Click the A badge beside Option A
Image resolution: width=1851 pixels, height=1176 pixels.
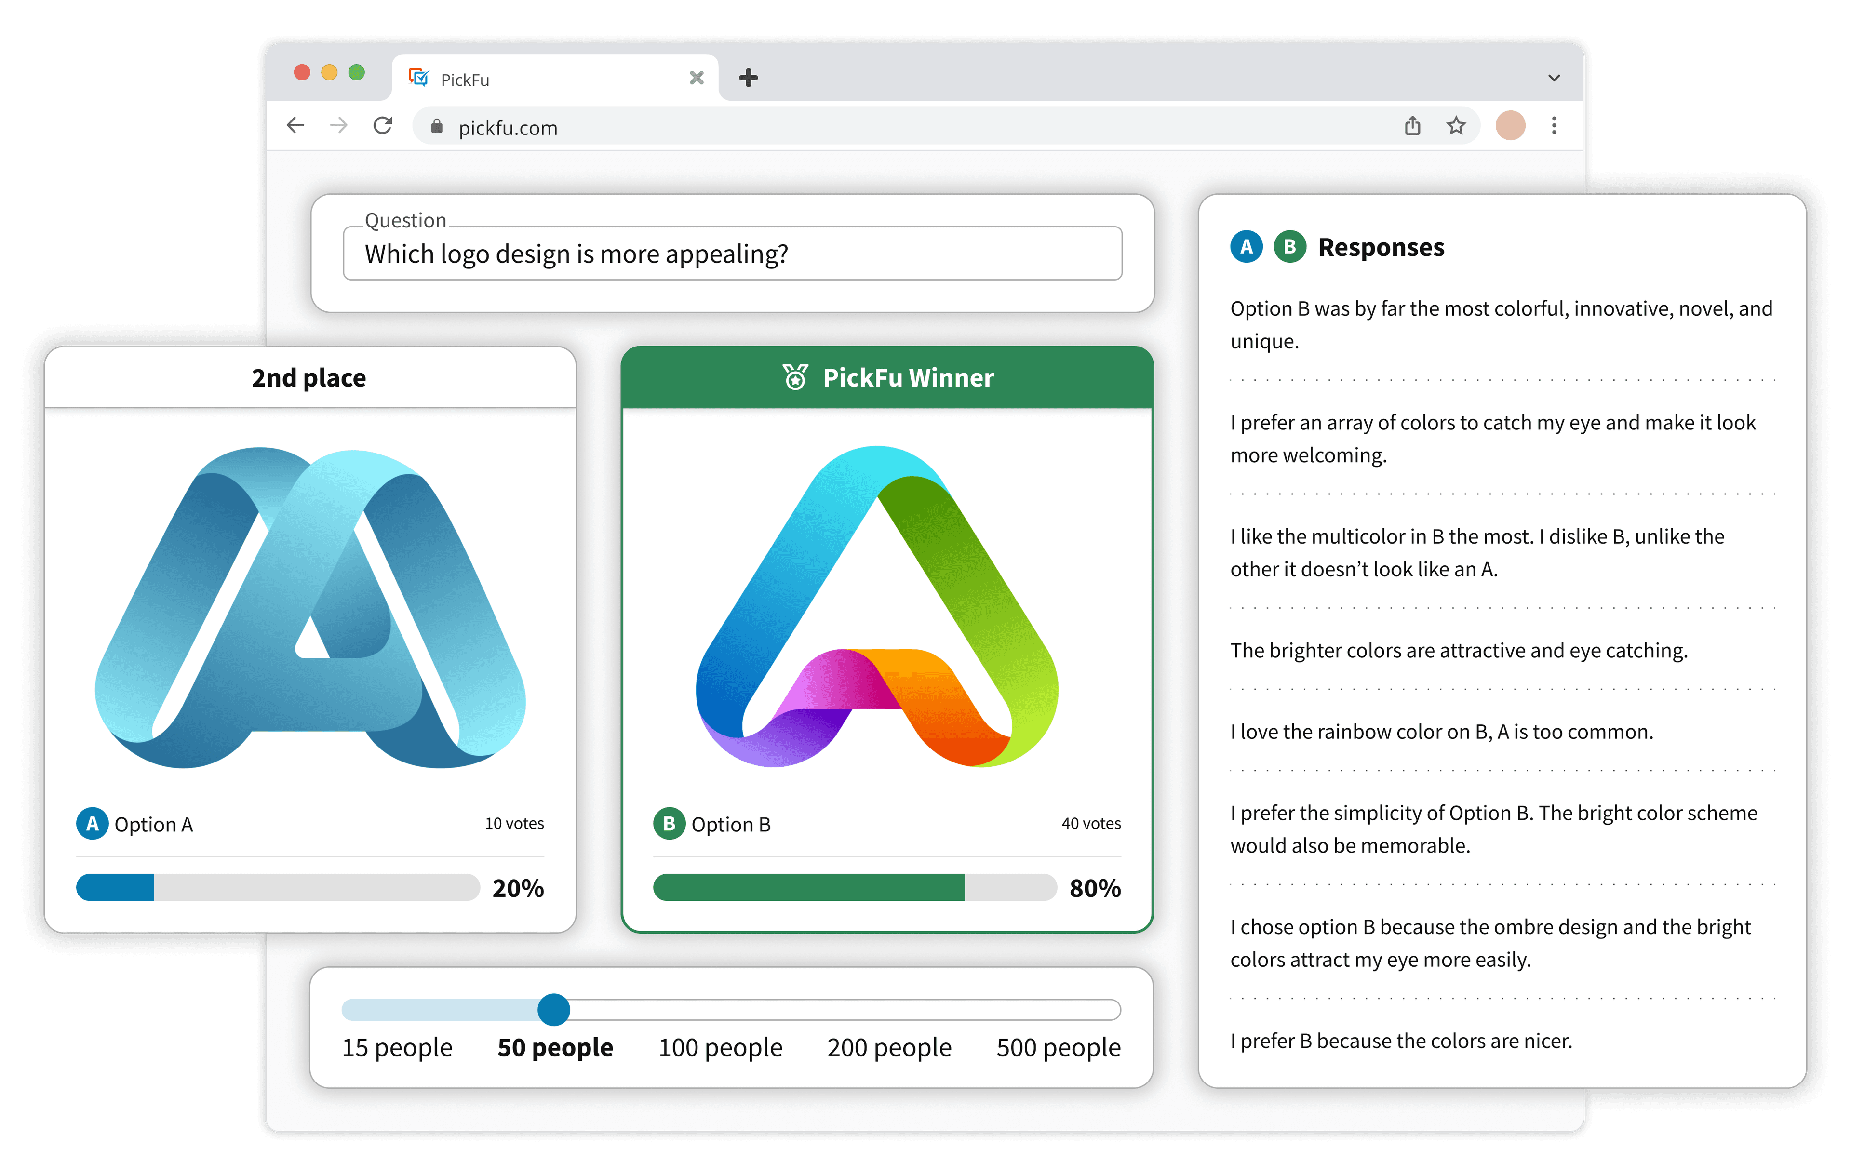(x=92, y=824)
